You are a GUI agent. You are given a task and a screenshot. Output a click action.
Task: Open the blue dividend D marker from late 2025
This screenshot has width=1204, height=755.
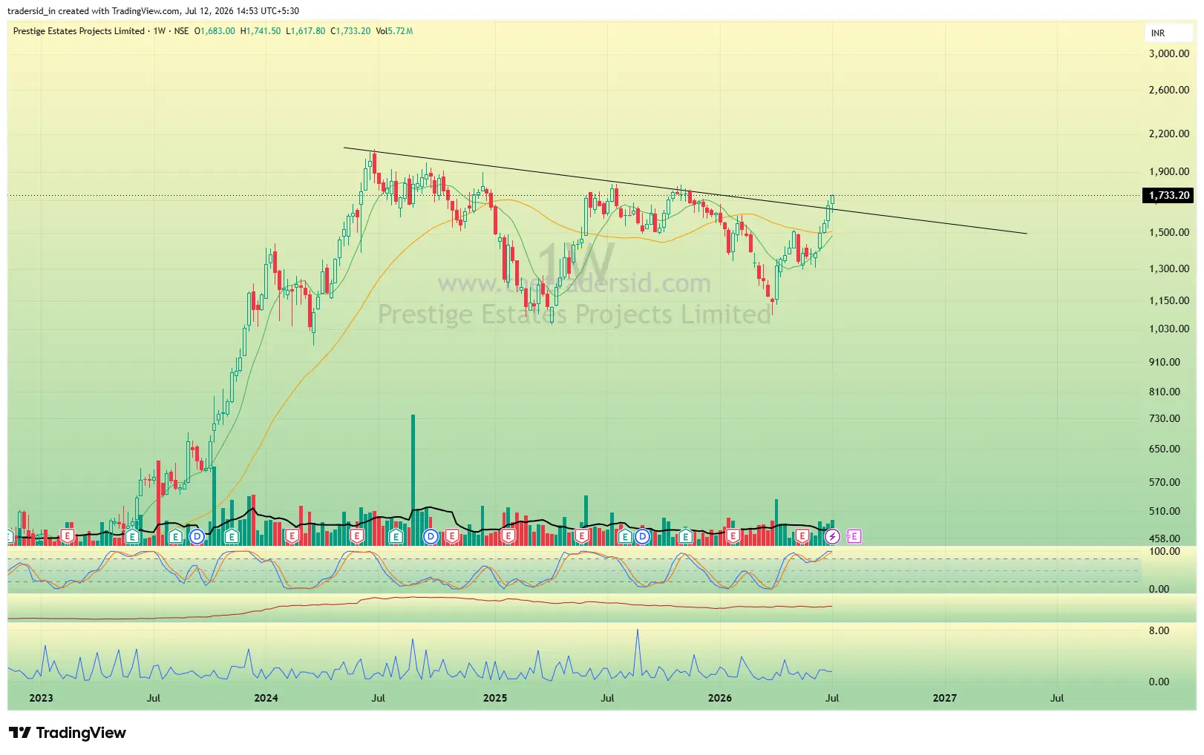click(x=642, y=536)
